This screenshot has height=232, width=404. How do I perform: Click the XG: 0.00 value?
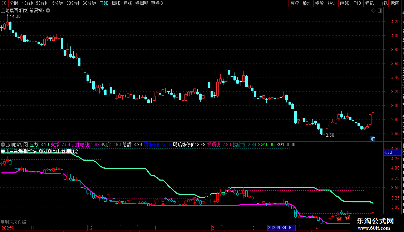click(x=266, y=145)
